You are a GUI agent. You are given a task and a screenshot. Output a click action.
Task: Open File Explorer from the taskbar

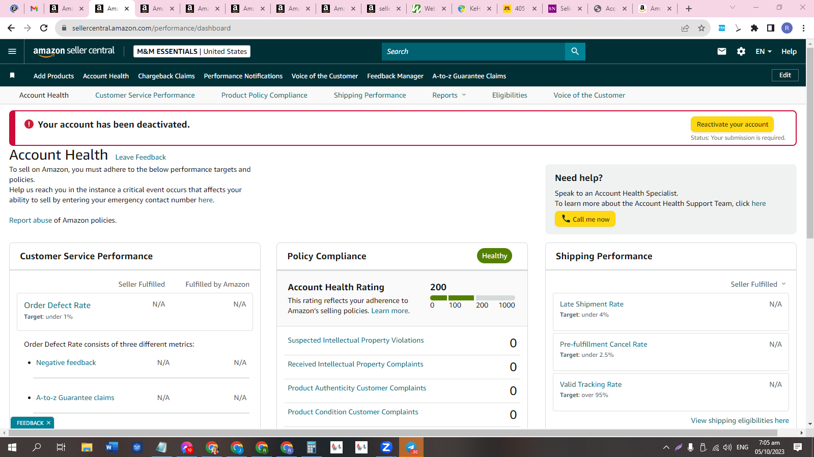(87, 447)
